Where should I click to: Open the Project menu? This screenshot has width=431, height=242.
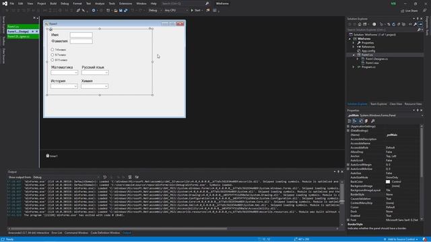42,3
